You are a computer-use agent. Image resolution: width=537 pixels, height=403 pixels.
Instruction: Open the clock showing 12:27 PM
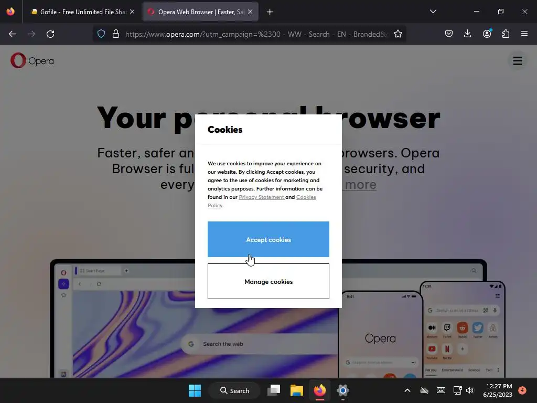tap(498, 390)
